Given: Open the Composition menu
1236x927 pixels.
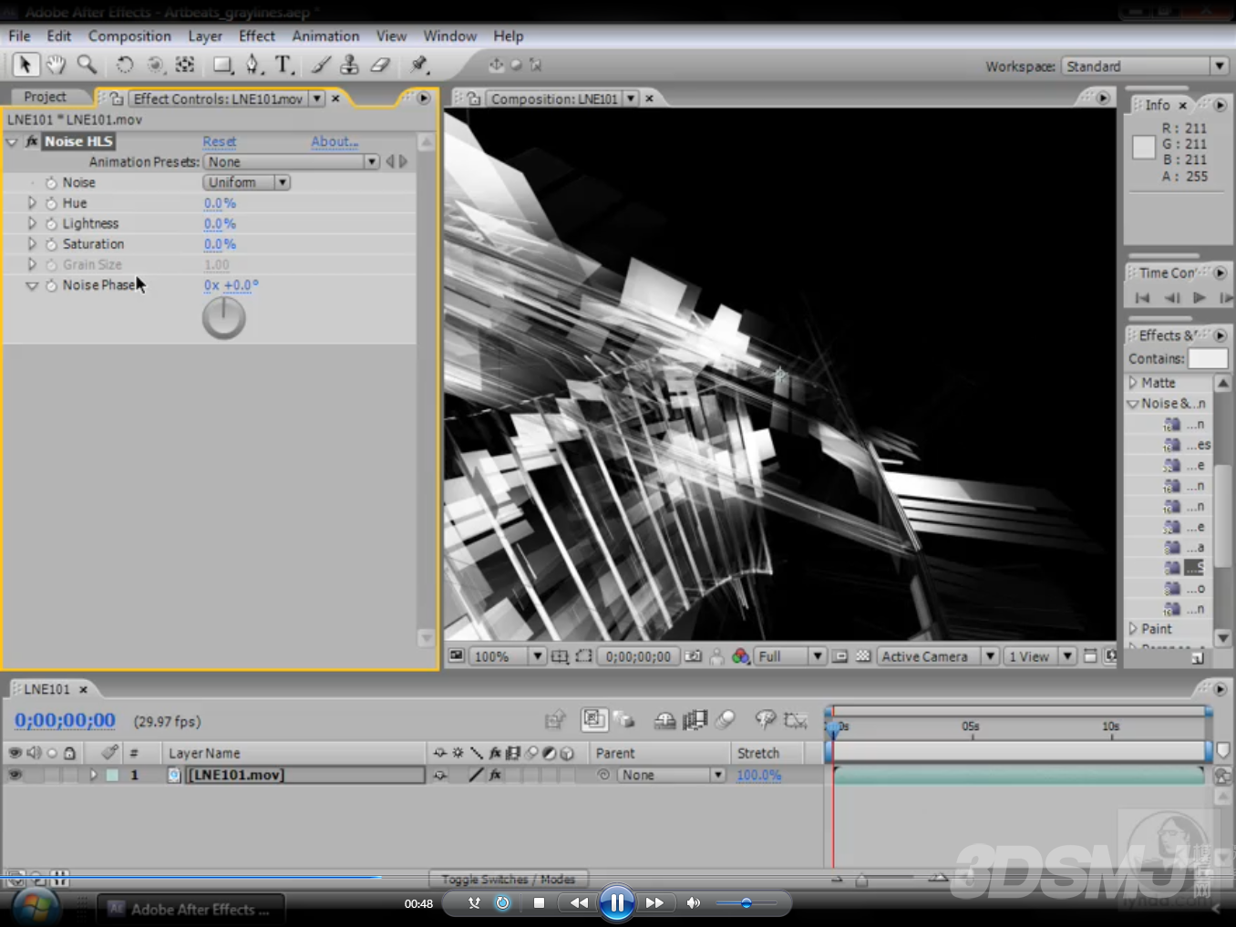Looking at the screenshot, I should coord(129,36).
